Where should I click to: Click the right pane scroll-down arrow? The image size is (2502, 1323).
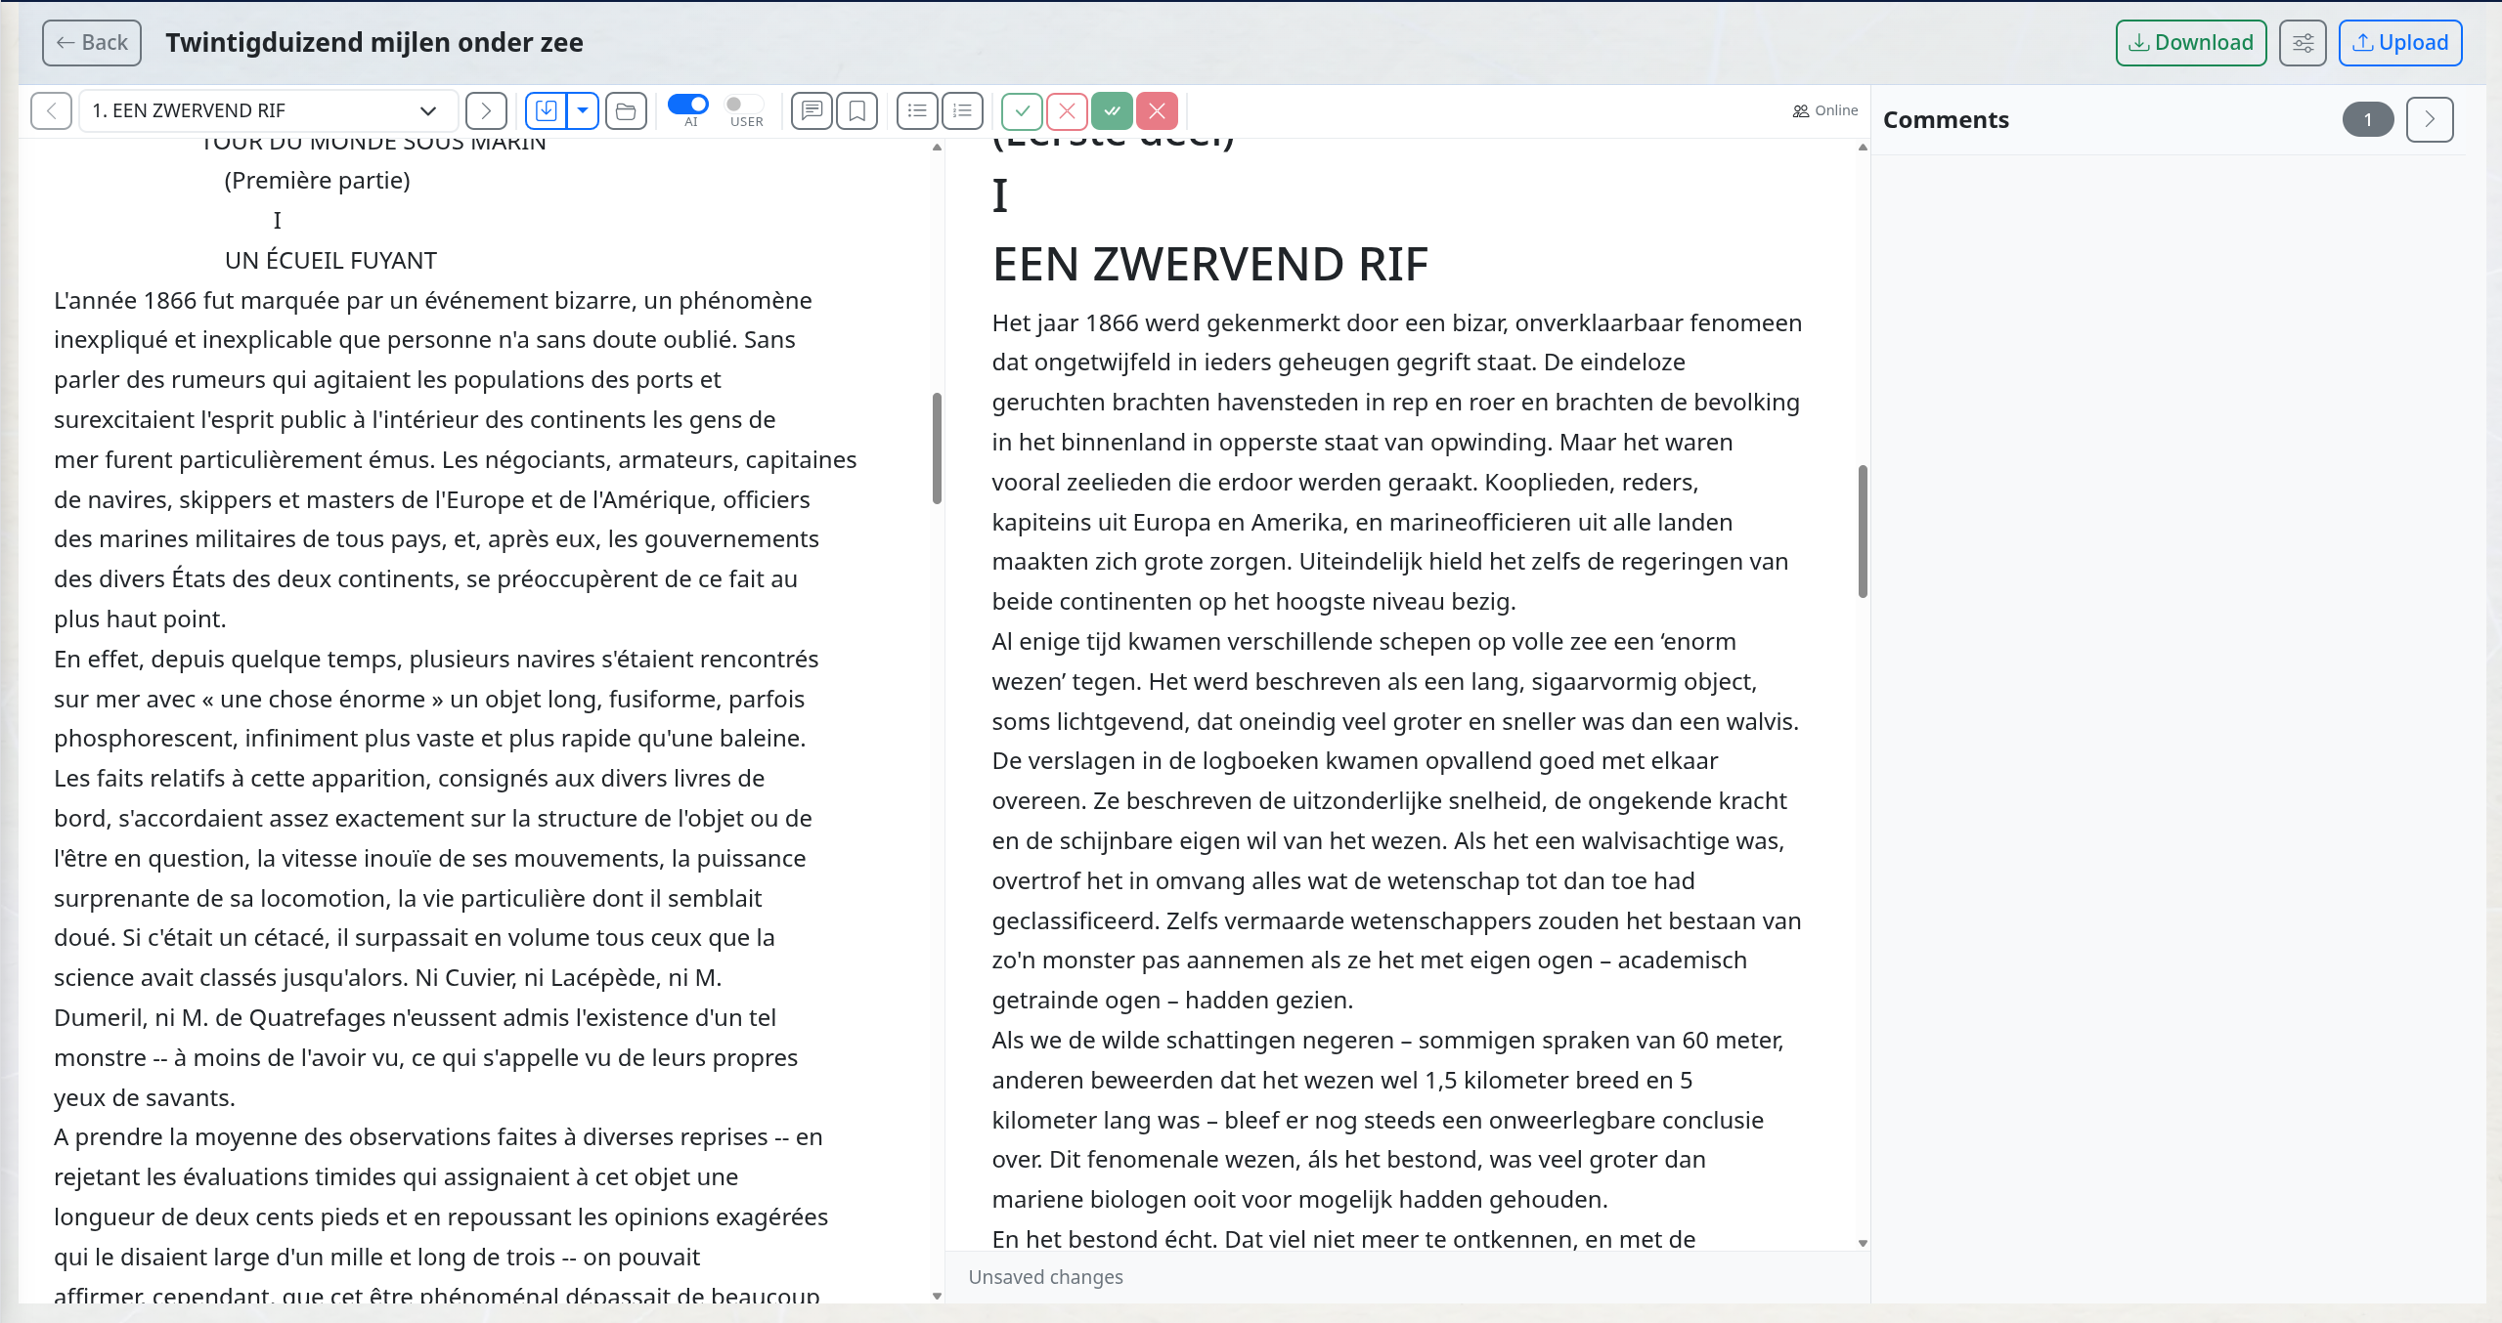tap(1863, 1243)
